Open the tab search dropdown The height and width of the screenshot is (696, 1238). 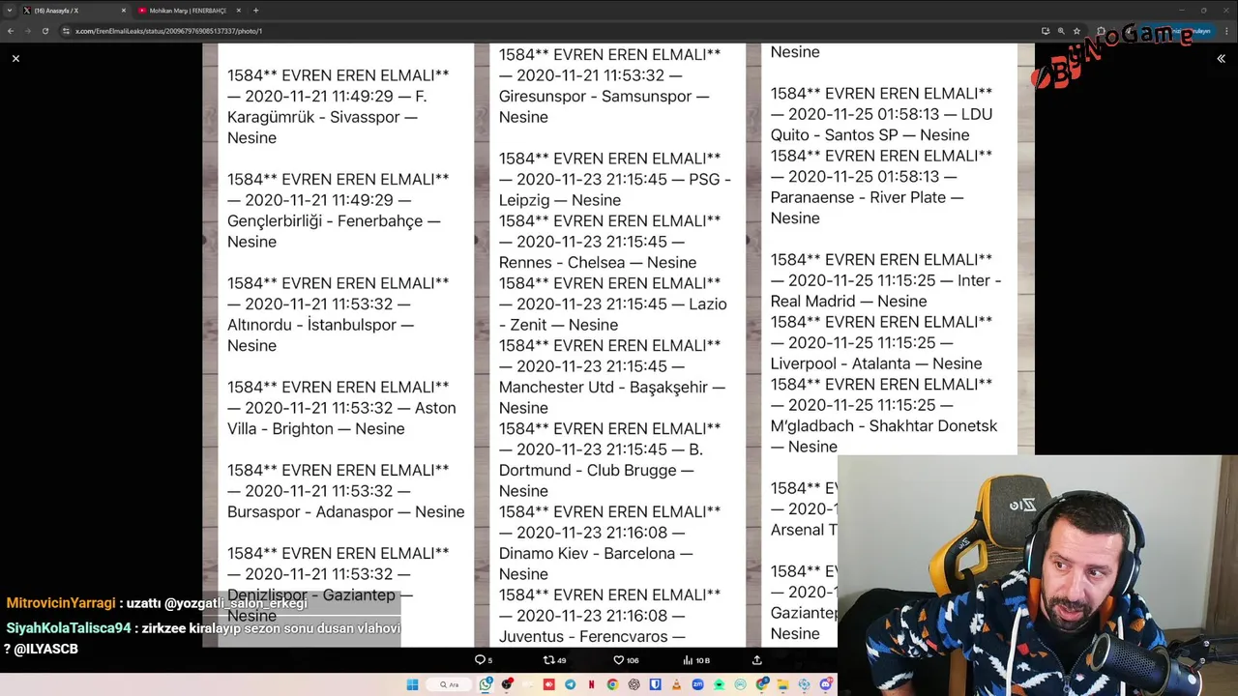(x=9, y=11)
